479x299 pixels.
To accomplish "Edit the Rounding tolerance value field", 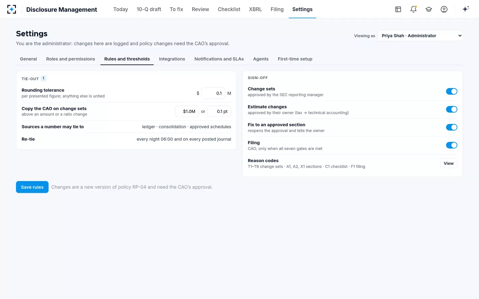I will 213,93.
